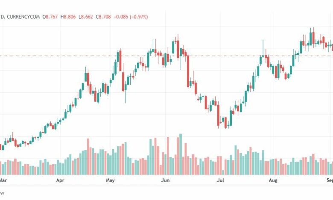Screen dimensions: 333x200
Task: Click the highest red candle in late August
Action: pos(313,37)
